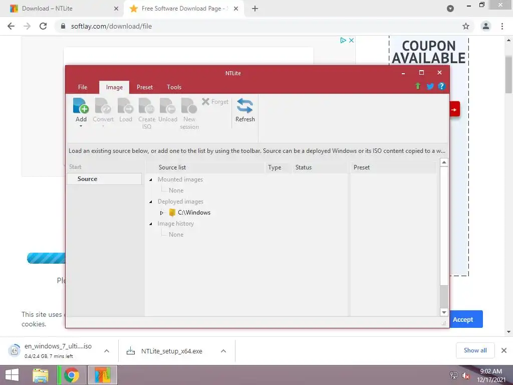Select the Source page in the sidebar
The height and width of the screenshot is (385, 513).
coord(104,179)
